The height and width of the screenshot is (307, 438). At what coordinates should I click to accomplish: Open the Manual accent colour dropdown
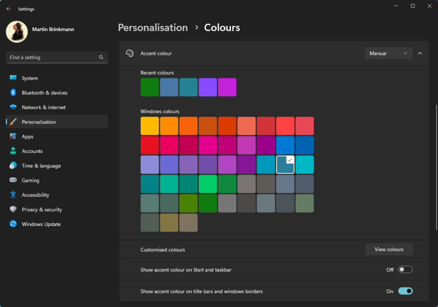coord(389,53)
